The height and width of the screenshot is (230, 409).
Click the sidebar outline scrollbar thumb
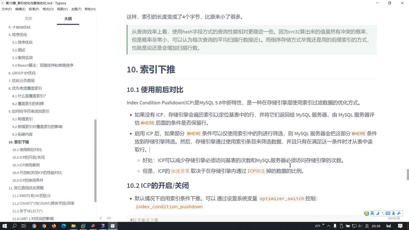(x=95, y=160)
